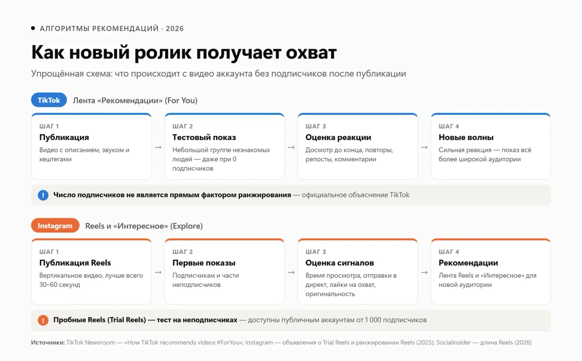Click 'доступны публичным аккаунтам от 1 000 подписчиков'
Image resolution: width=582 pixels, height=361 pixels.
click(x=337, y=320)
